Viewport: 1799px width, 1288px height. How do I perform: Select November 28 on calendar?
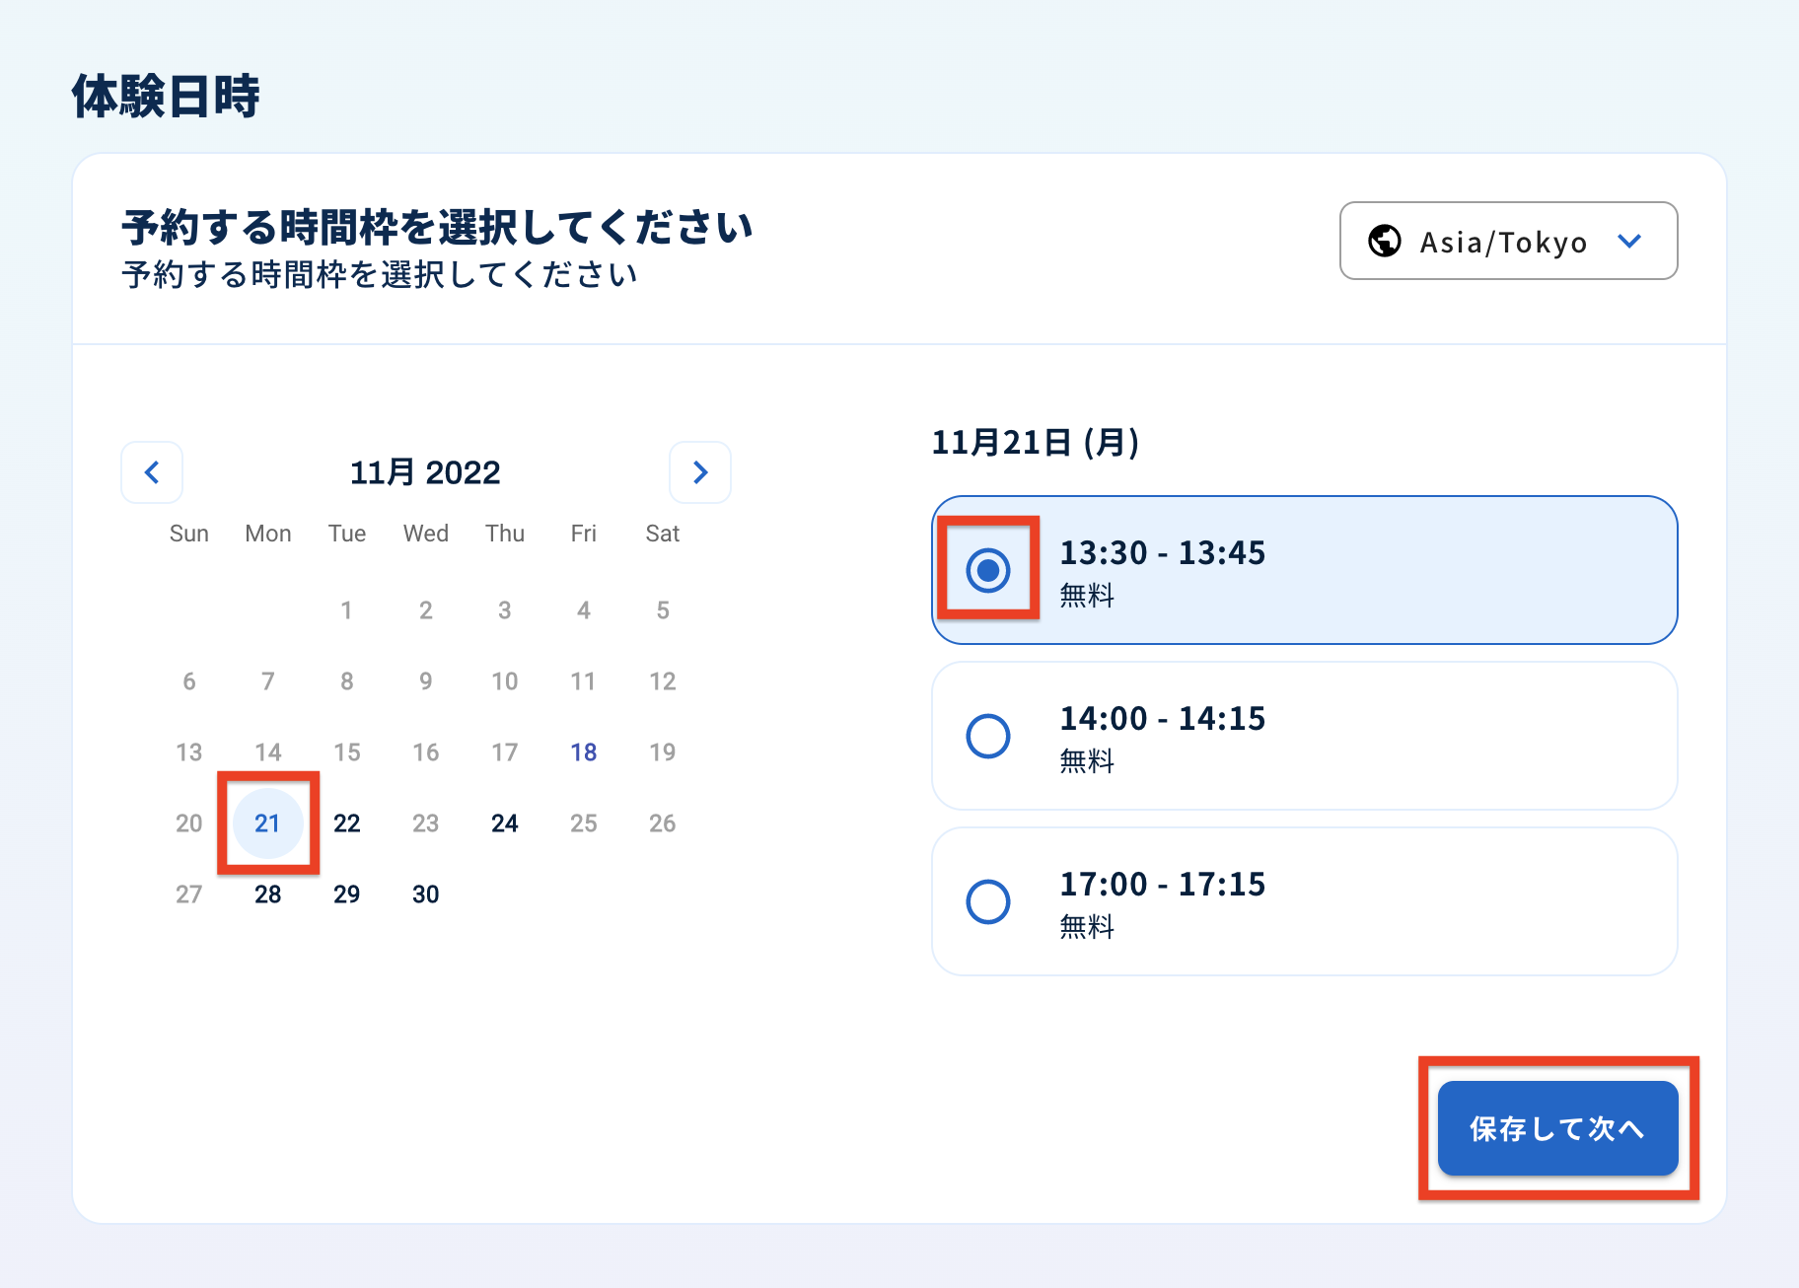[268, 894]
